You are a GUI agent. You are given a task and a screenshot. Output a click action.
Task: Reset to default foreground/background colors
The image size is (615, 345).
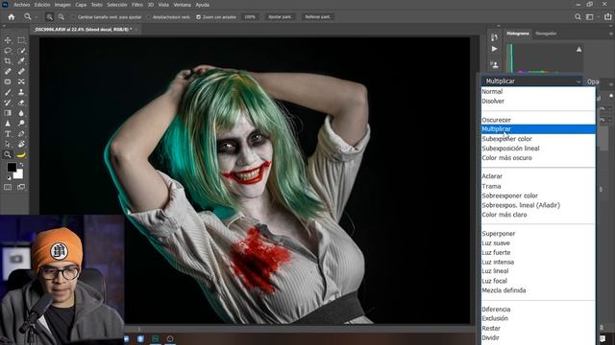click(9, 178)
